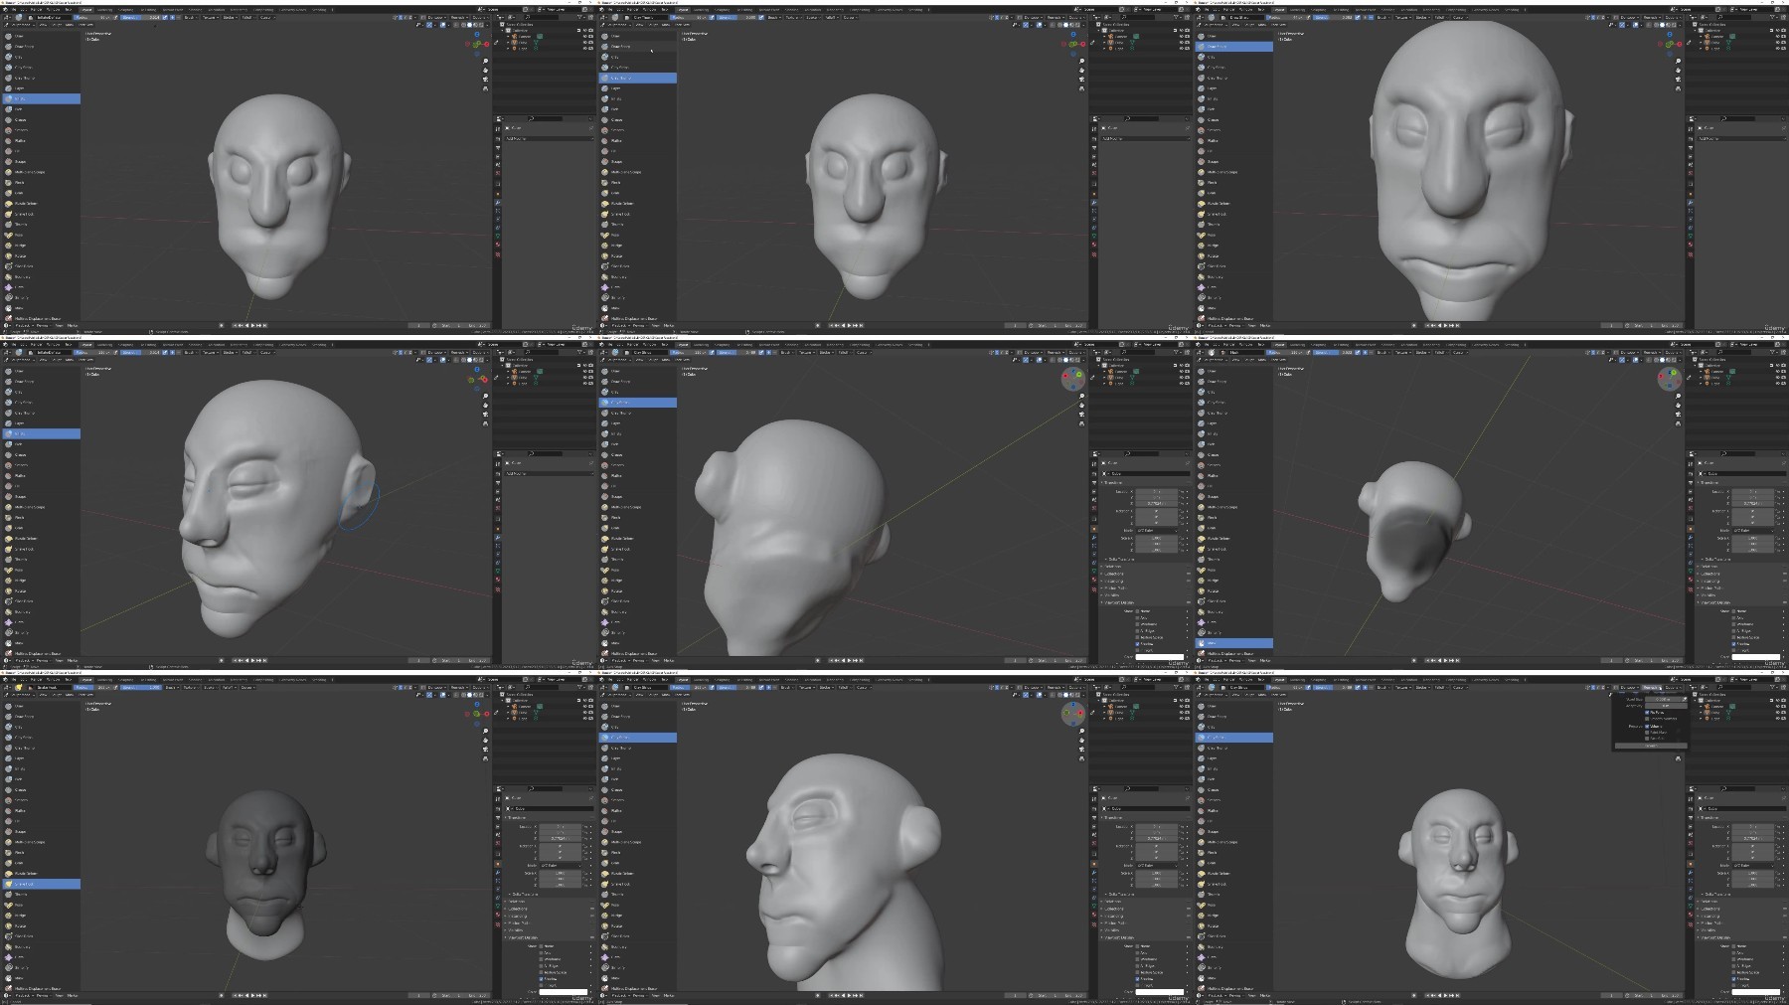
Task: Pick Elastic Deform brush in Mask-active view
Action: click(x=1234, y=539)
